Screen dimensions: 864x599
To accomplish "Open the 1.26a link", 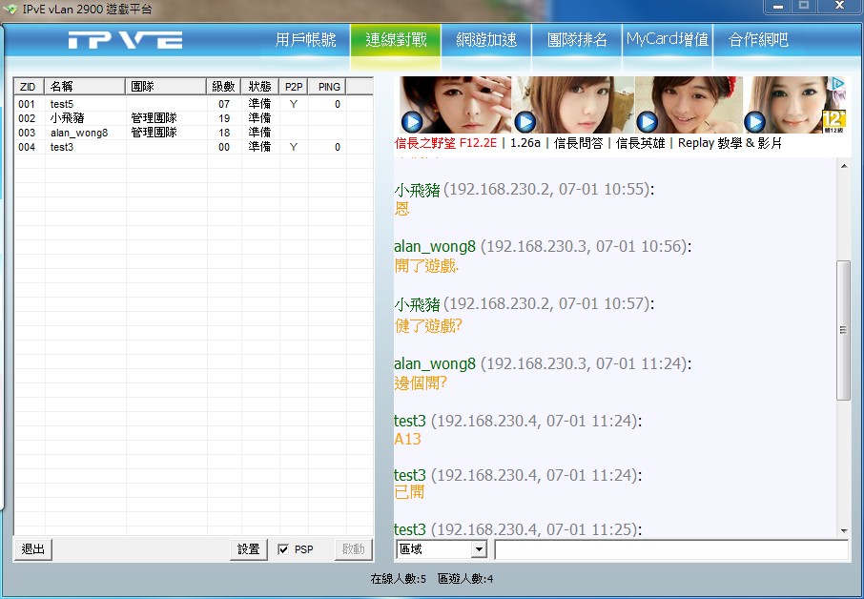I will tap(525, 143).
